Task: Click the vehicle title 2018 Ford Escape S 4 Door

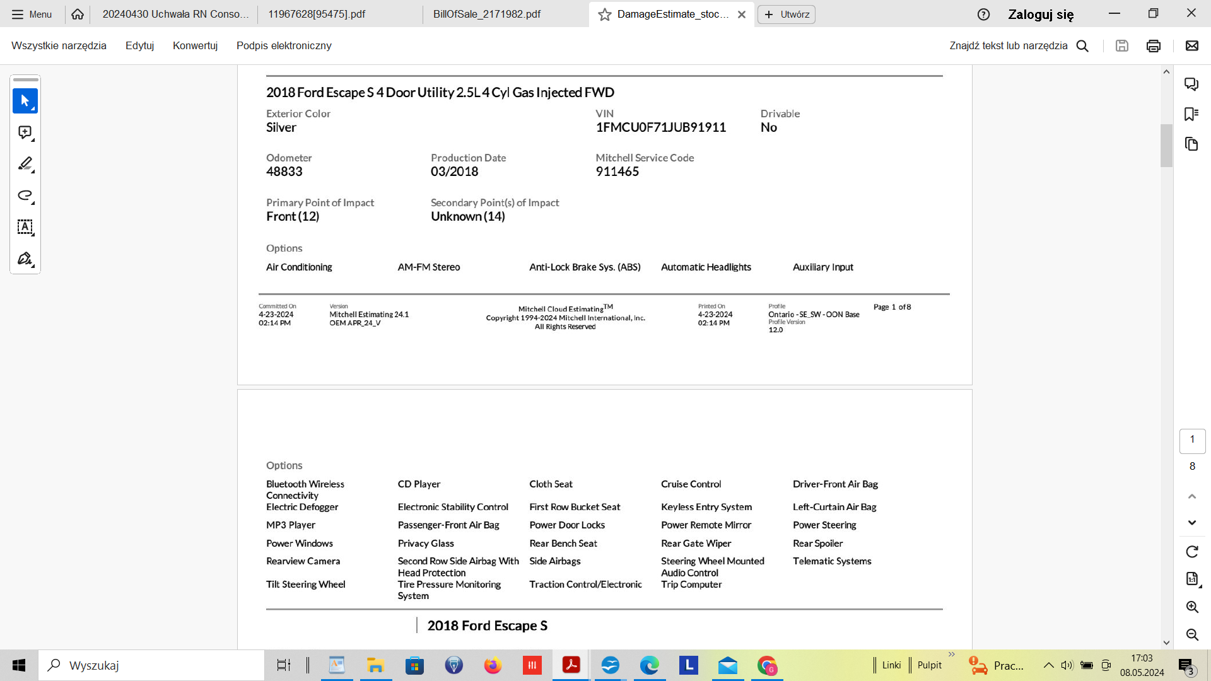Action: 440,93
